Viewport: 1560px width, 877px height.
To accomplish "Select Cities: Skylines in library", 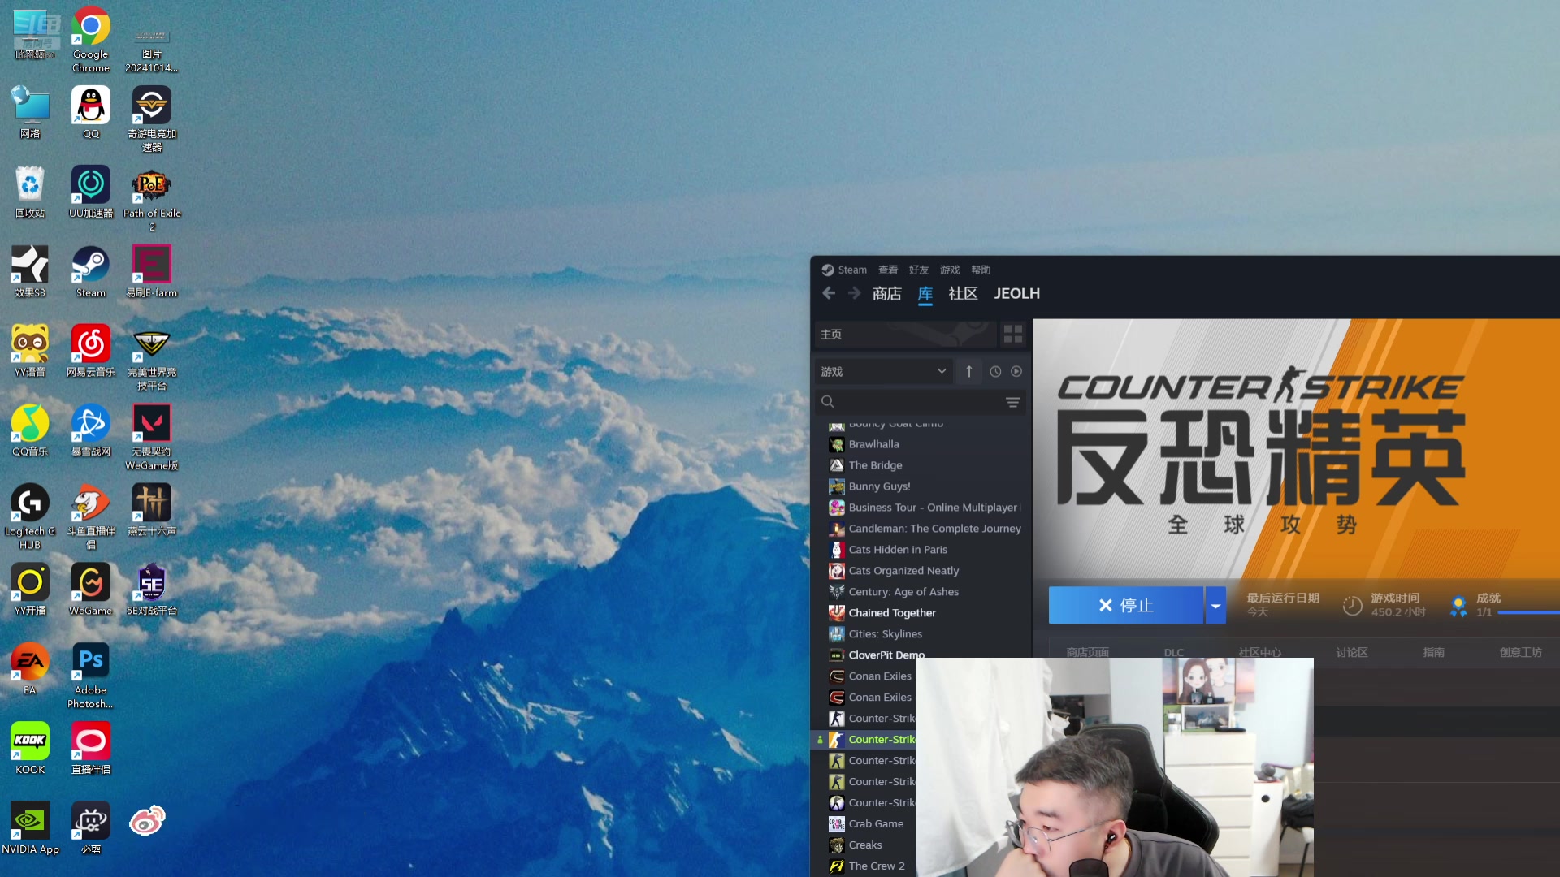I will 921,634.
